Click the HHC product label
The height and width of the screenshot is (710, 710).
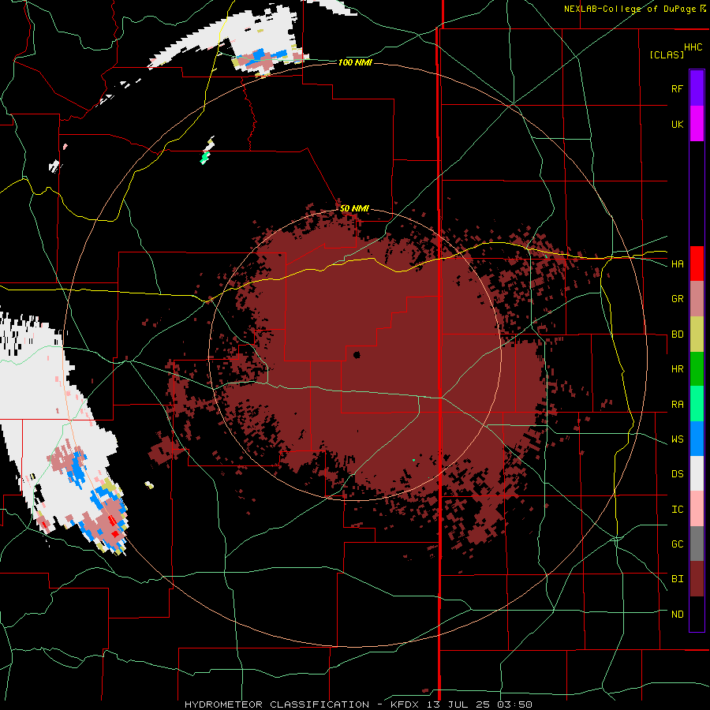[693, 47]
